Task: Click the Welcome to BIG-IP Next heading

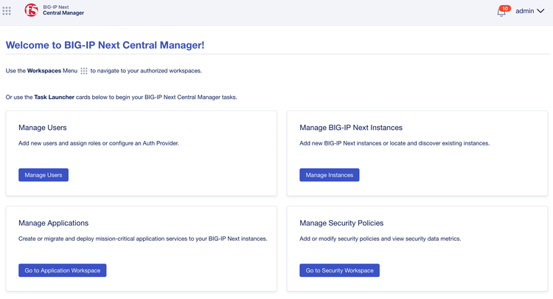Action: pyautogui.click(x=105, y=45)
